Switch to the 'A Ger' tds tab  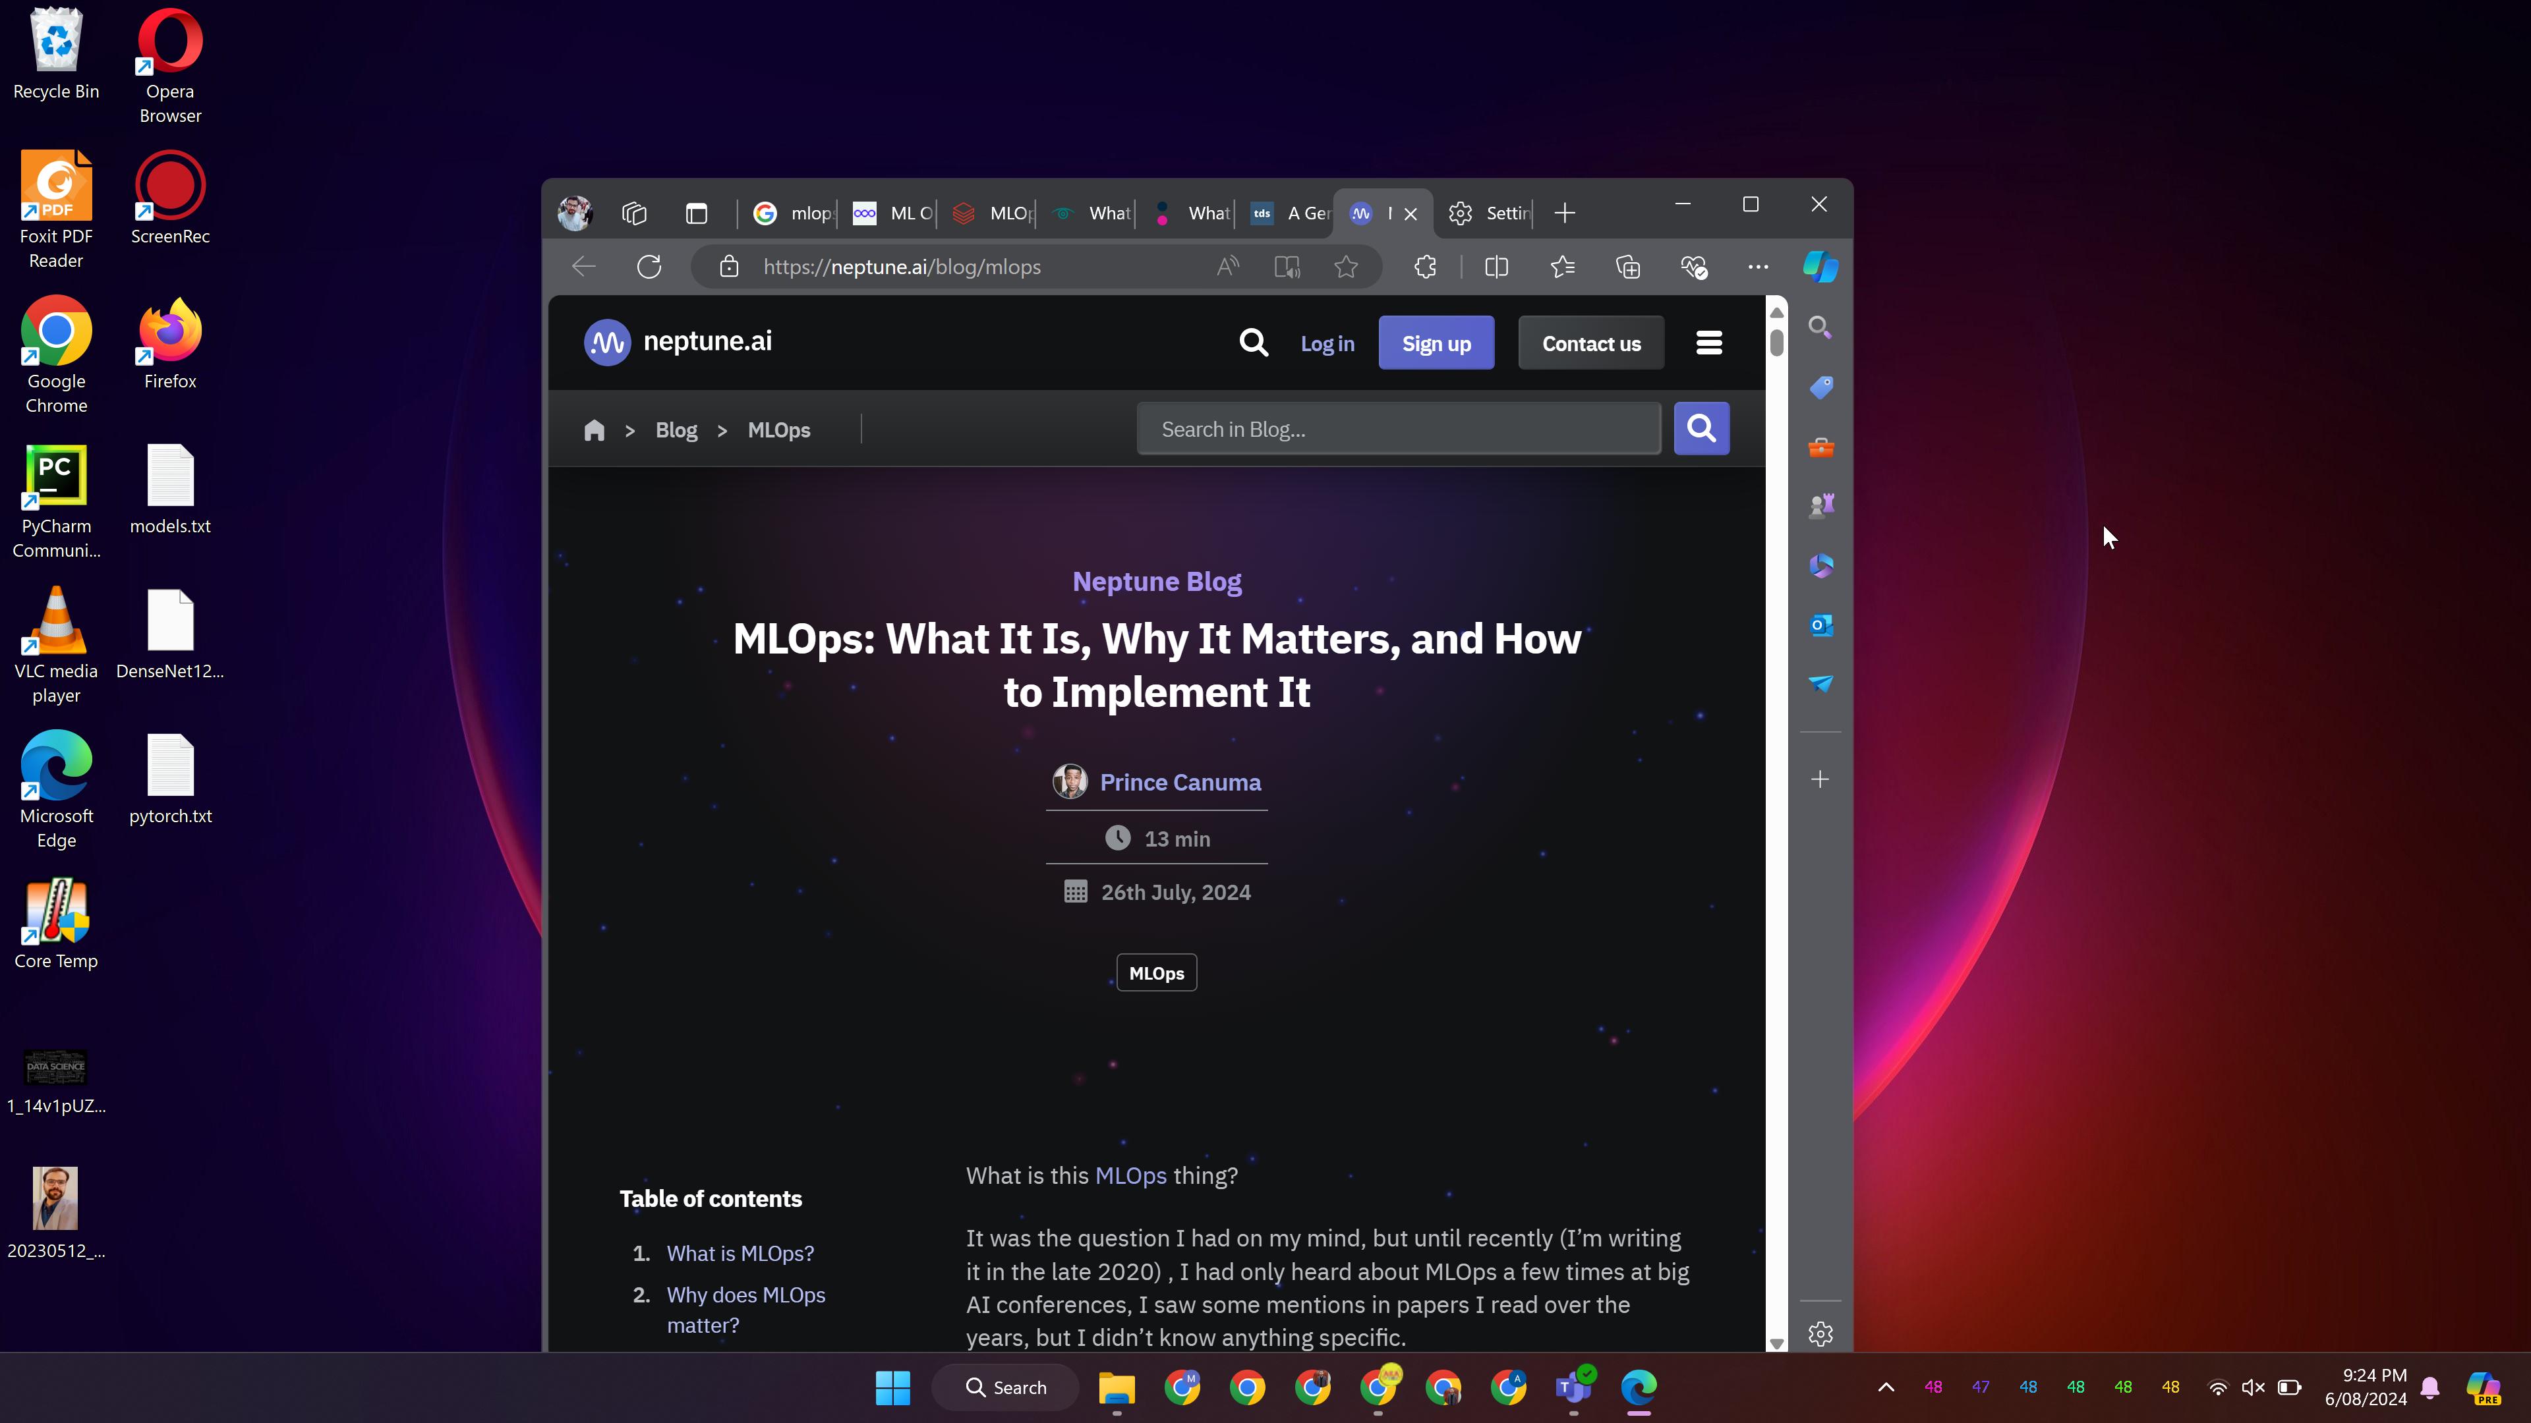[1290, 213]
